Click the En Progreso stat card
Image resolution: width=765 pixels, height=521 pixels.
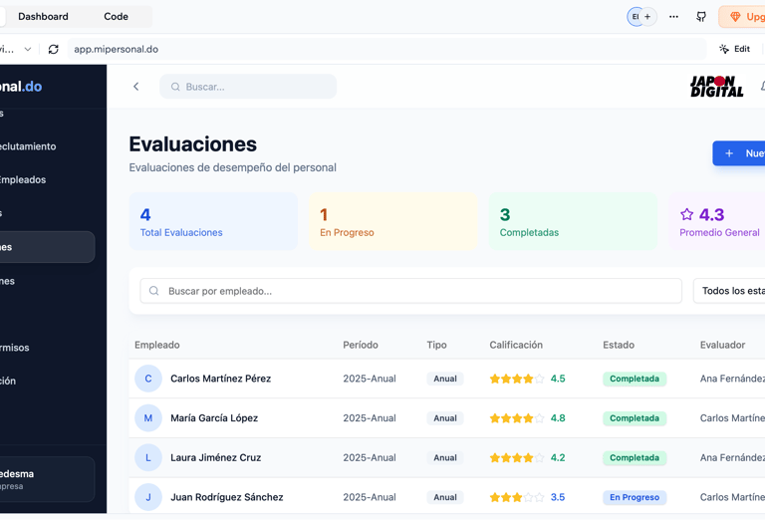[x=393, y=221]
